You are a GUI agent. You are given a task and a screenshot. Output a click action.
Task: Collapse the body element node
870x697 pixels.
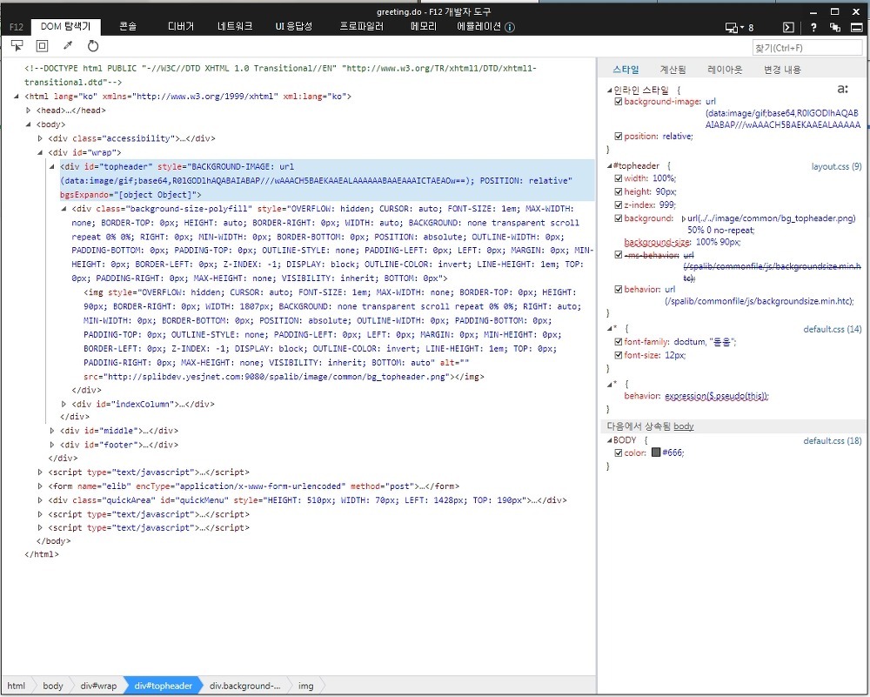[29, 124]
